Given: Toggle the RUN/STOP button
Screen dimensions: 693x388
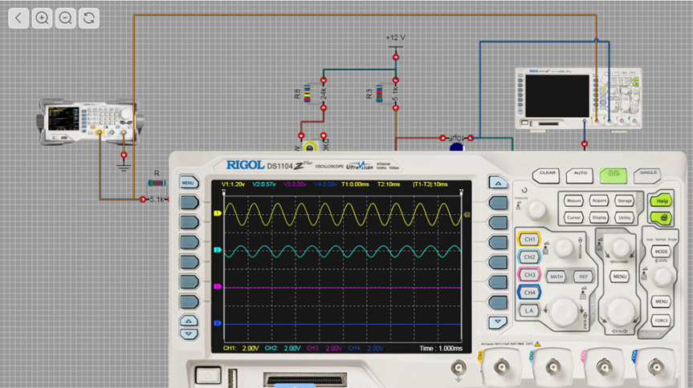Looking at the screenshot, I should 614,173.
